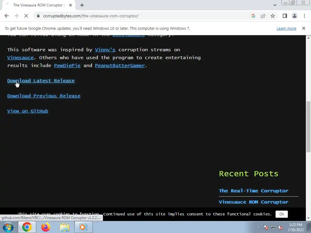Open the Action Center flag icon
311x233 pixels.
(x=266, y=227)
